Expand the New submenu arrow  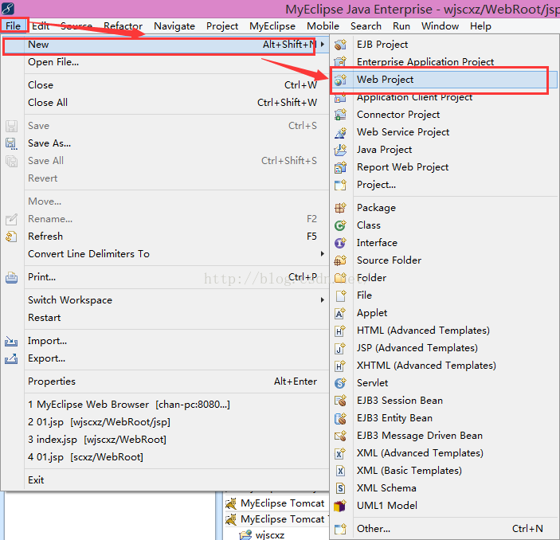[x=323, y=45]
